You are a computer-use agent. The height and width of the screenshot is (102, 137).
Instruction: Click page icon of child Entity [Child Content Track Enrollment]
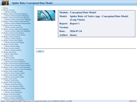(5, 69)
